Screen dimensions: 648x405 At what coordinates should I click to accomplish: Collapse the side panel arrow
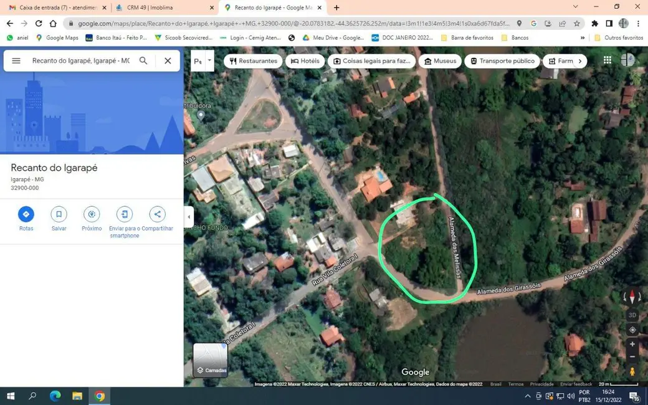[189, 217]
